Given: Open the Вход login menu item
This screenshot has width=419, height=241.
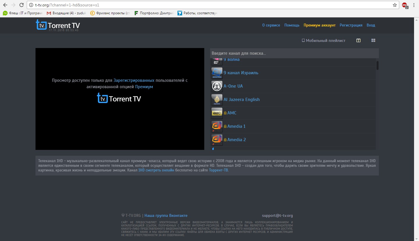Looking at the screenshot, I should click(x=371, y=25).
